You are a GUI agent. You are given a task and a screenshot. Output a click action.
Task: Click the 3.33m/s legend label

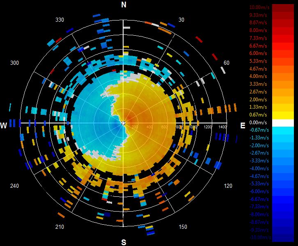pyautogui.click(x=258, y=84)
